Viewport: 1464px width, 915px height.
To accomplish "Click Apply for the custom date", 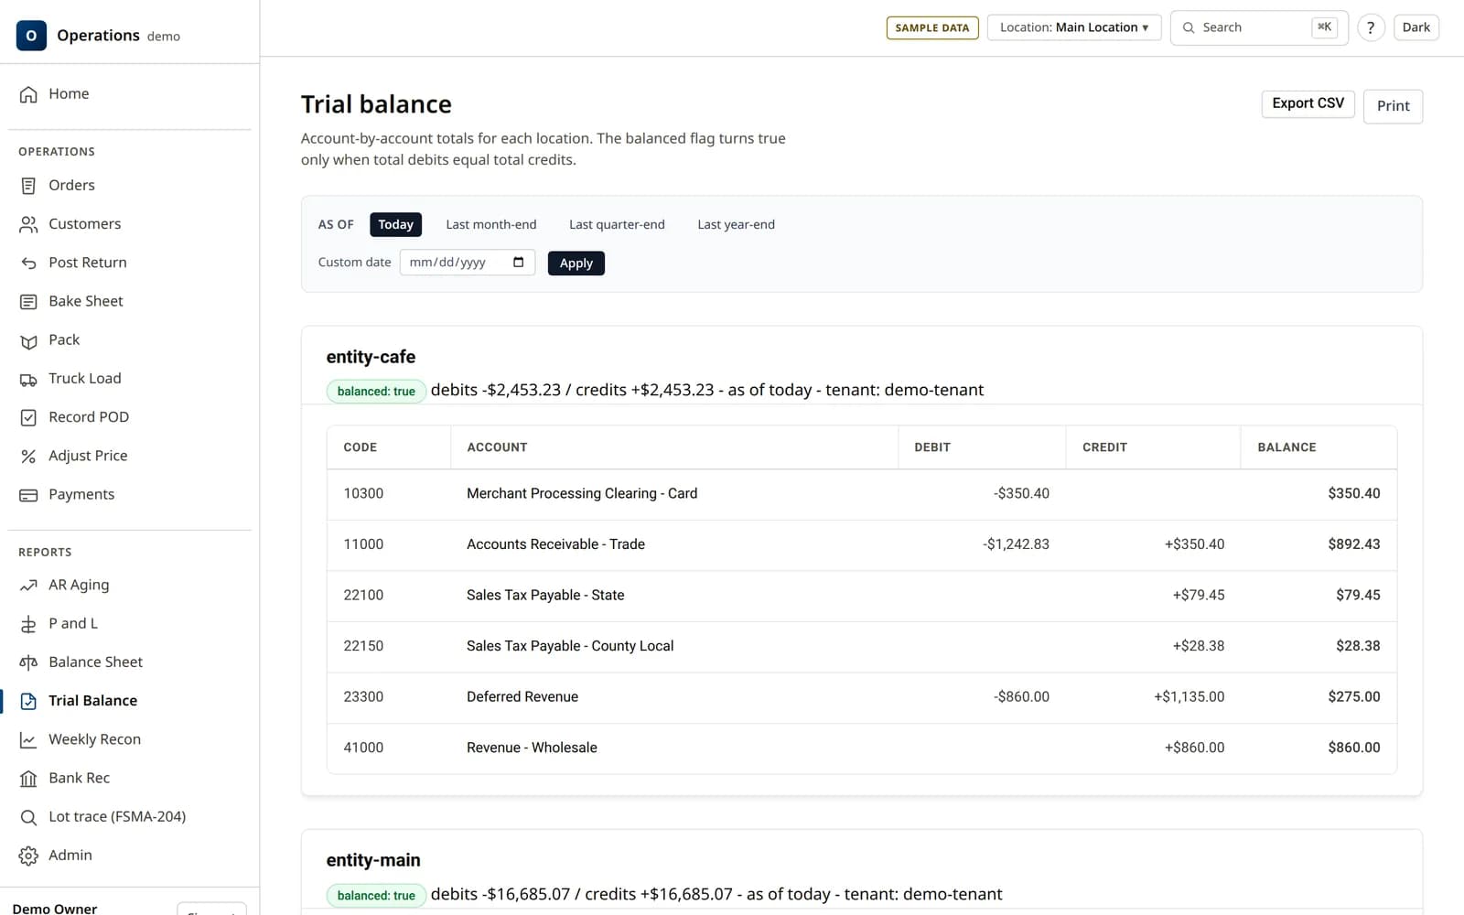I will (576, 263).
